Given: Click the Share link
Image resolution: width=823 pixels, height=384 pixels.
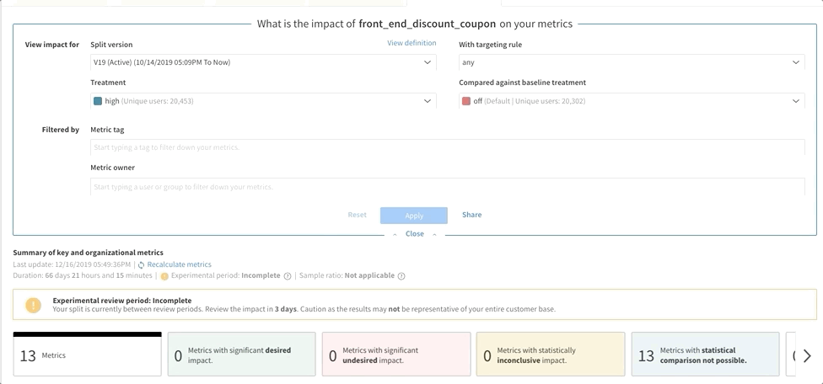Looking at the screenshot, I should pos(472,215).
